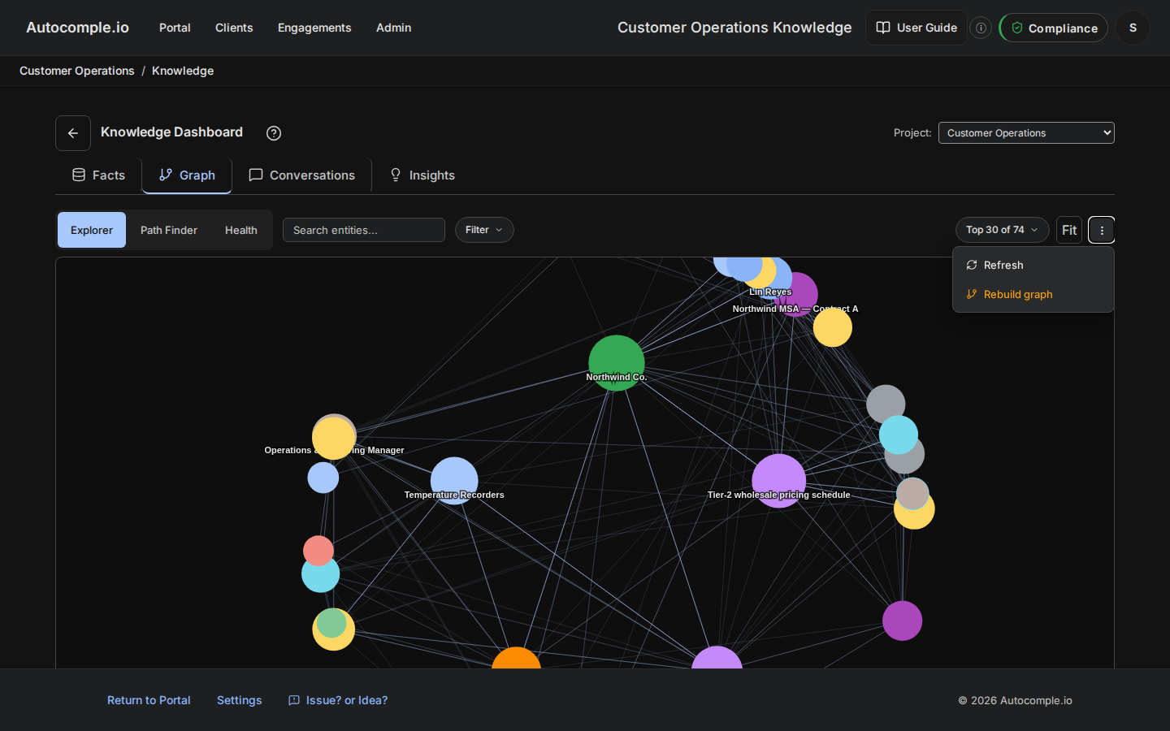
Task: Open the Top 30 of 74 dropdown
Action: (x=1003, y=230)
